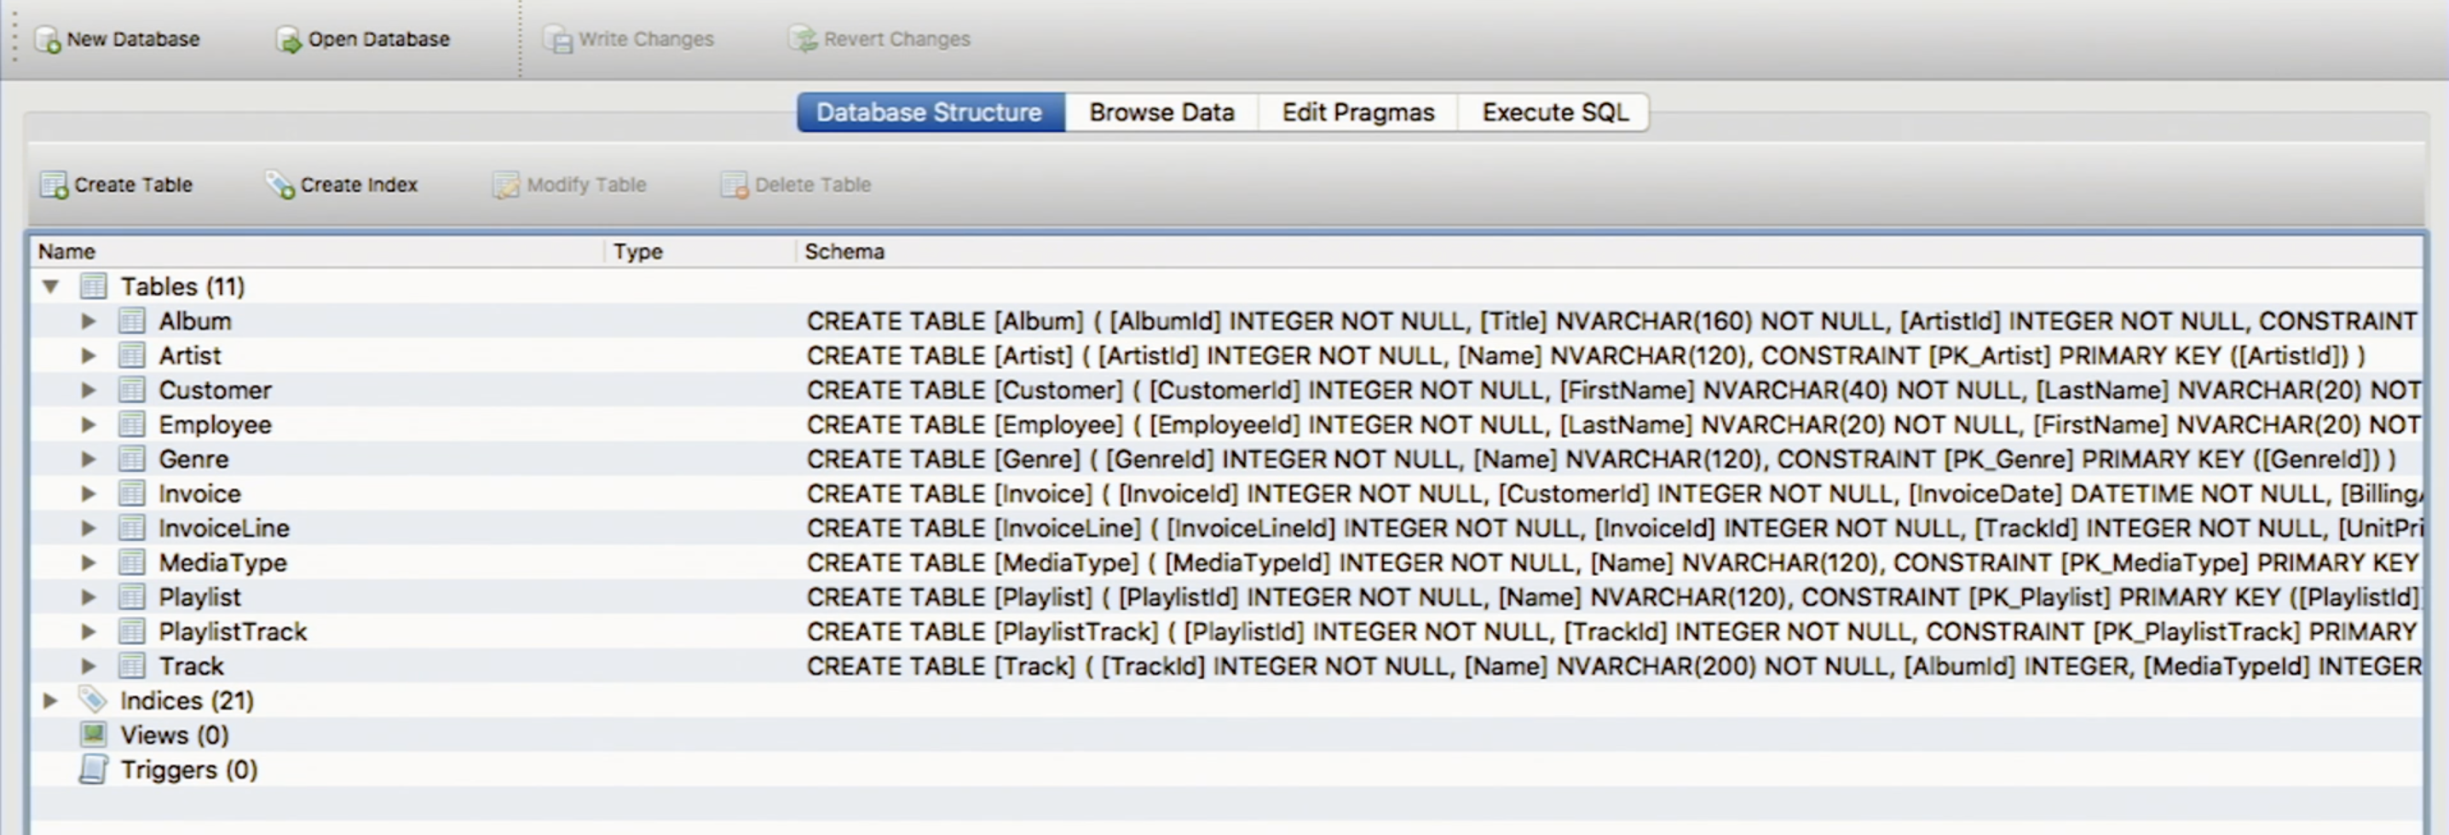Select the PlaylistTrack table entry

(232, 631)
